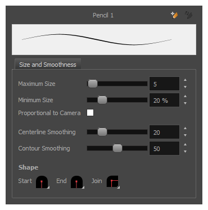This screenshot has height=210, width=208.
Task: Decrease Contour Smoothing with the down arrow
Action: [x=185, y=152]
